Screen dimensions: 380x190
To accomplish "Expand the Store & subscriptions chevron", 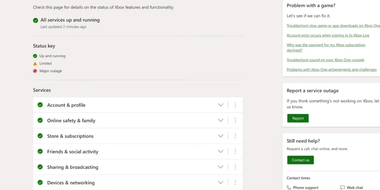I will [x=221, y=136].
